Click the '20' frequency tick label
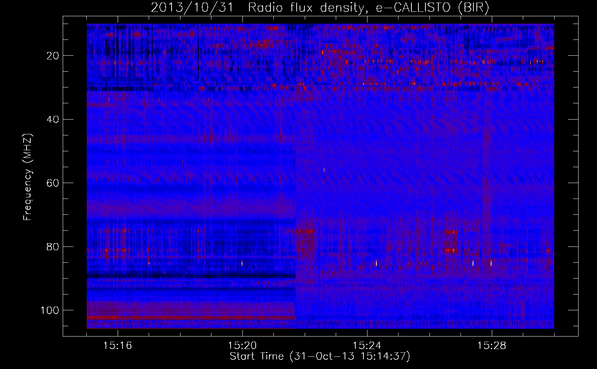 [x=53, y=56]
